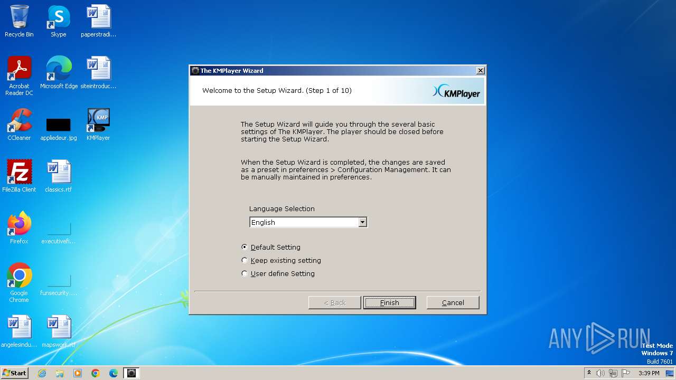Click the volume speaker tray icon
The width and height of the screenshot is (676, 380).
coord(600,373)
